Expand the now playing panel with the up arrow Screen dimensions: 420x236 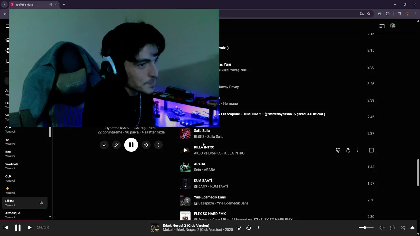point(413,228)
